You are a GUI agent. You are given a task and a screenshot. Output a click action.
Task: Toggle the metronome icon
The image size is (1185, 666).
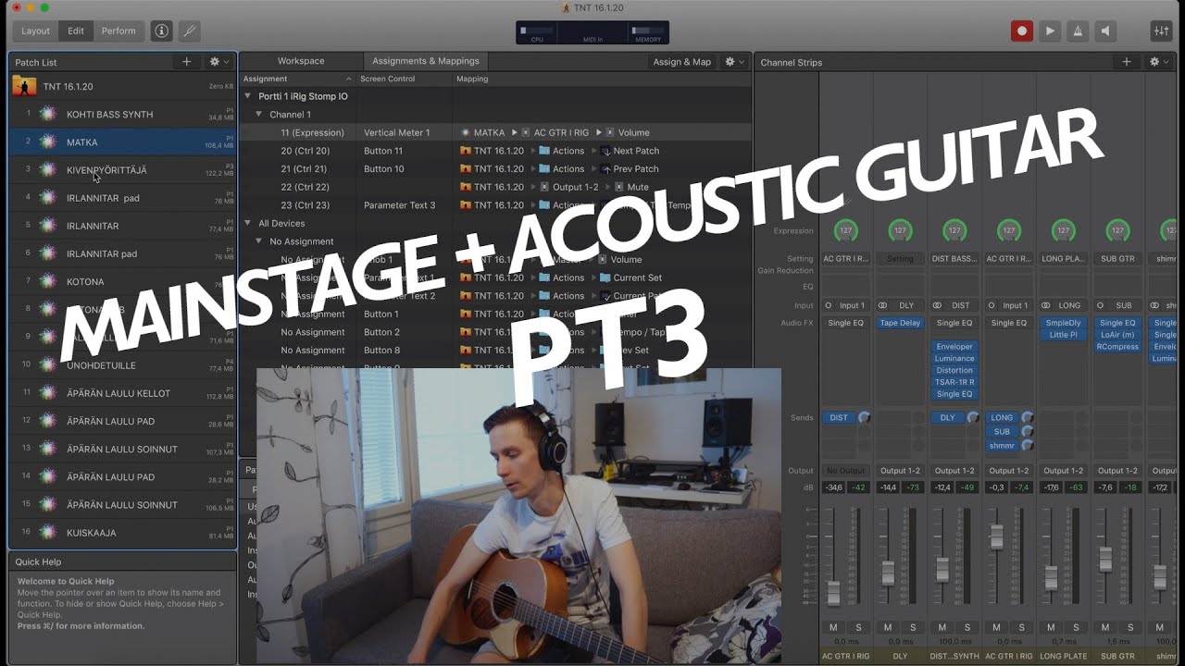1078,31
